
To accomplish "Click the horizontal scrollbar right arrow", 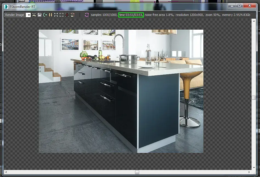I will click(x=249, y=172).
